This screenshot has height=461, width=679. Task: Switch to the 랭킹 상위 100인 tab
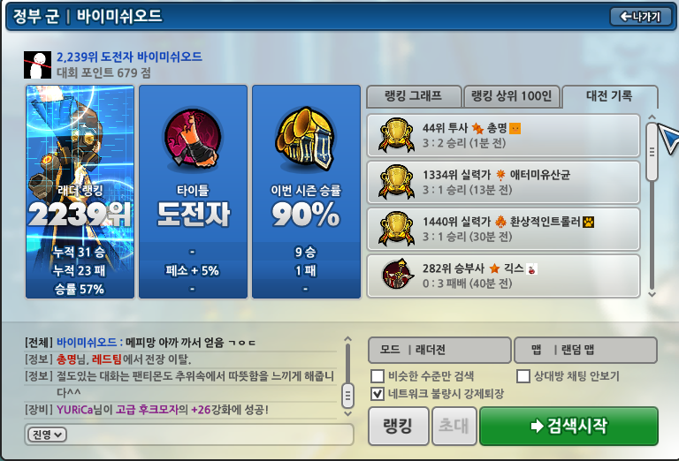(x=511, y=96)
